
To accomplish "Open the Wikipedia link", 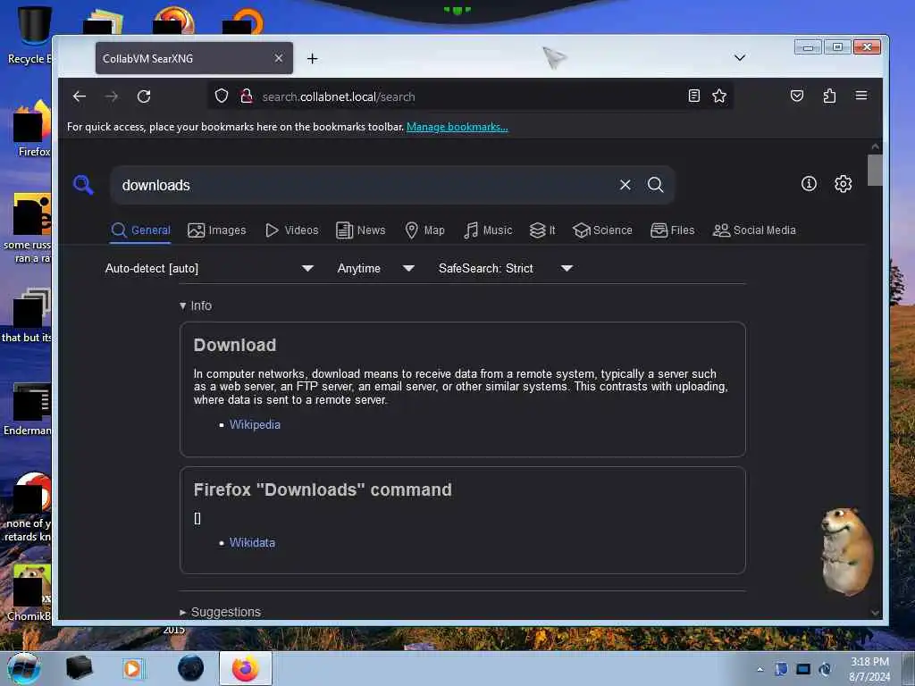I will [x=255, y=424].
